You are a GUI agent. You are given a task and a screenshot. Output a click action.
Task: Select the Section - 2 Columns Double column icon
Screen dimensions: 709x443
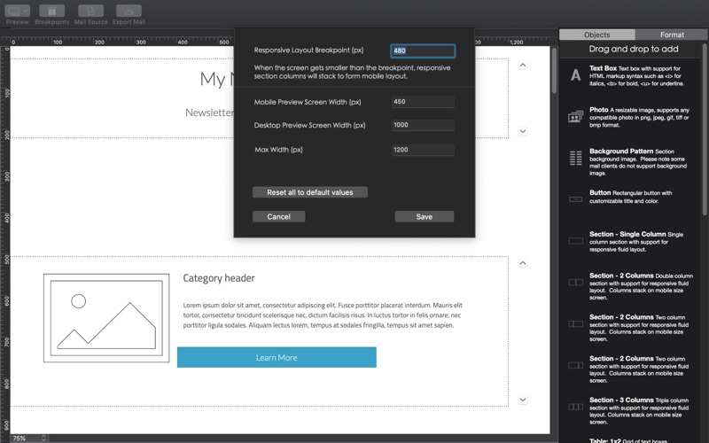coord(575,283)
